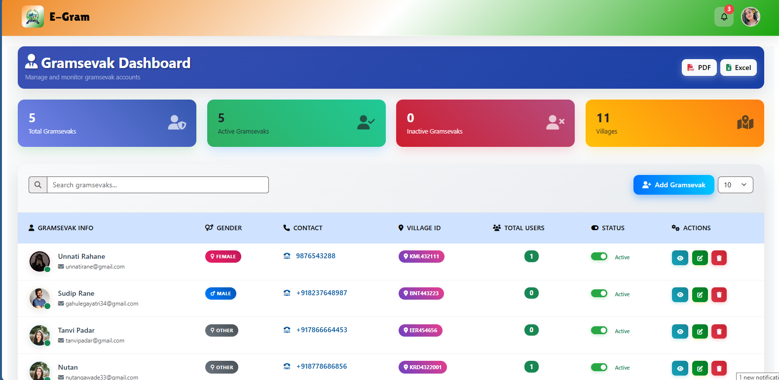Edit Unnati Rahane's record
Screen dimensions: 779x380
700,258
